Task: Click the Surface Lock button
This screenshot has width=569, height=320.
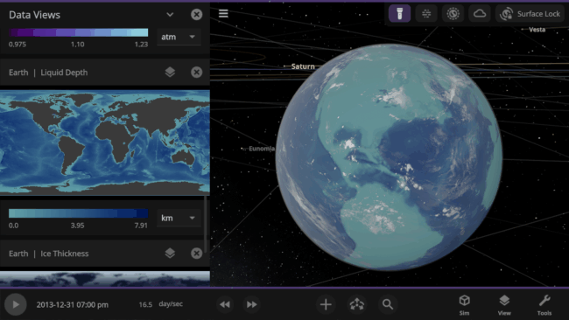Action: 530,14
